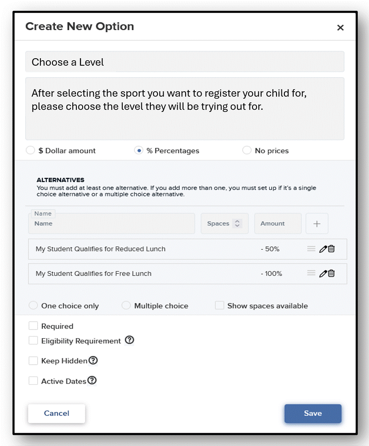The height and width of the screenshot is (446, 369).
Task: Open help icon beside Active Dates
Action: [92, 381]
